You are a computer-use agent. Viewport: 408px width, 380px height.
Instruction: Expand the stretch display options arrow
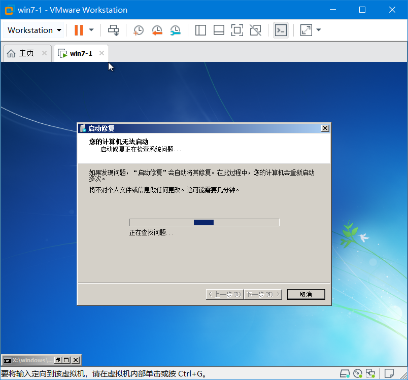pos(319,30)
